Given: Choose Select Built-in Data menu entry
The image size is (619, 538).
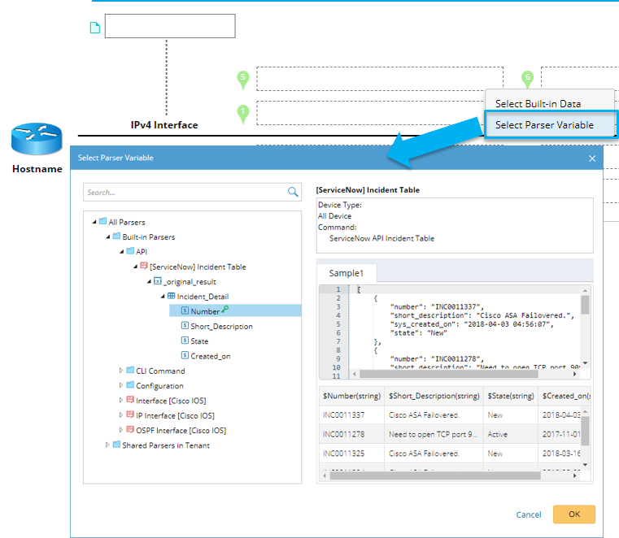Looking at the screenshot, I should coord(549,103).
